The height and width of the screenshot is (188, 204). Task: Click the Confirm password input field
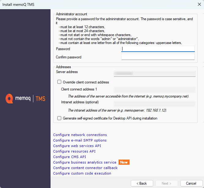tap(158, 57)
